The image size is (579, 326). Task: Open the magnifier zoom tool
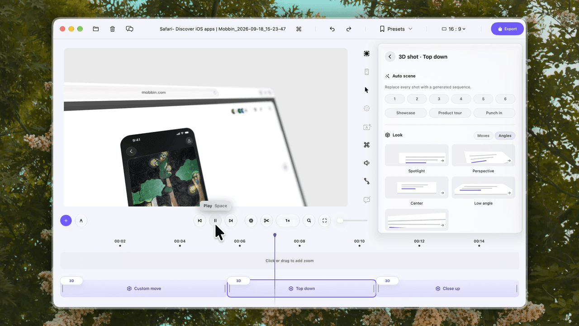(309, 221)
